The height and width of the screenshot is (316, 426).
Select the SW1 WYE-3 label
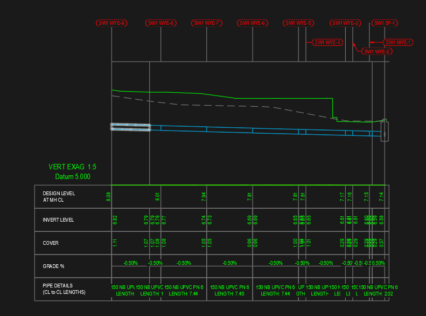345,23
